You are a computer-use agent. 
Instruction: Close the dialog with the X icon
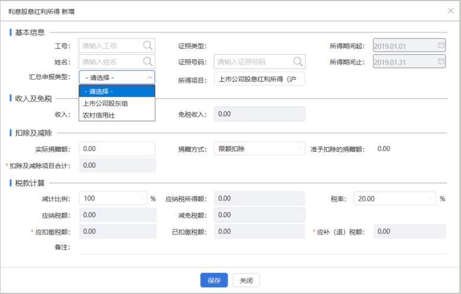(x=451, y=11)
